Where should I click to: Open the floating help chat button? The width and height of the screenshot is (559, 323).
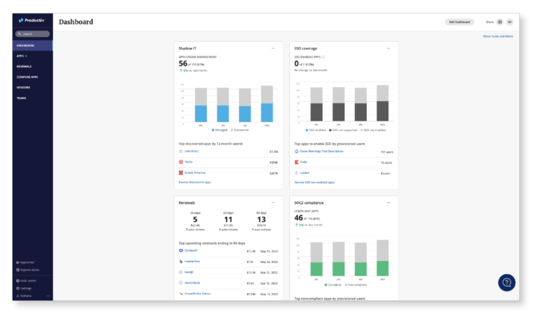pyautogui.click(x=507, y=283)
